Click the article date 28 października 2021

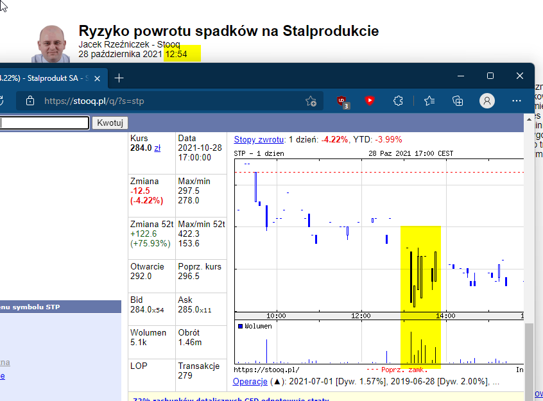coord(120,54)
